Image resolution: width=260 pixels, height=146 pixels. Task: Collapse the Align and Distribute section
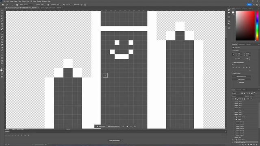click(x=232, y=63)
